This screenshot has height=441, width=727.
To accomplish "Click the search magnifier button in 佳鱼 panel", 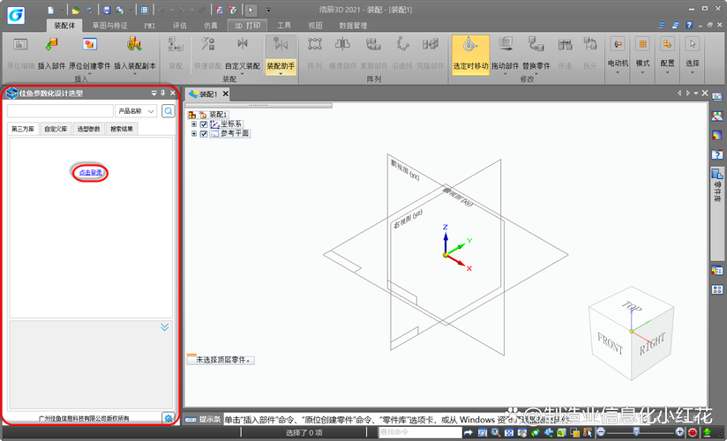I will click(169, 111).
